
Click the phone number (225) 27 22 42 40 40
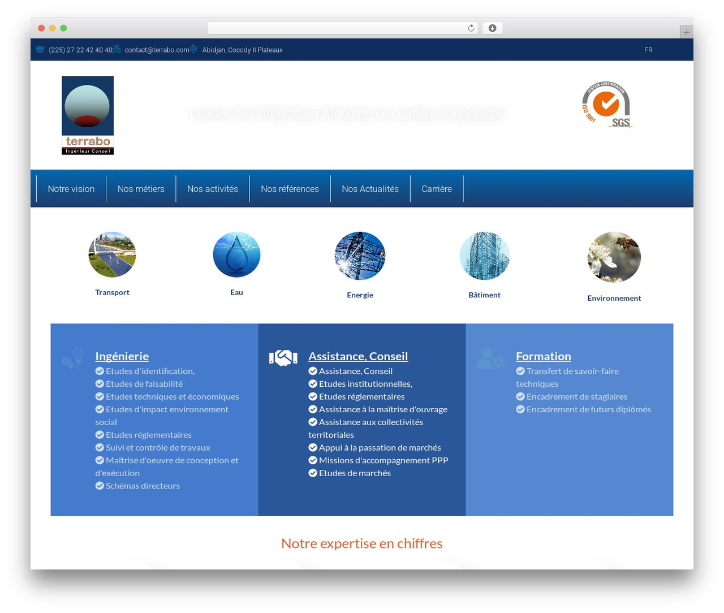pyautogui.click(x=80, y=50)
